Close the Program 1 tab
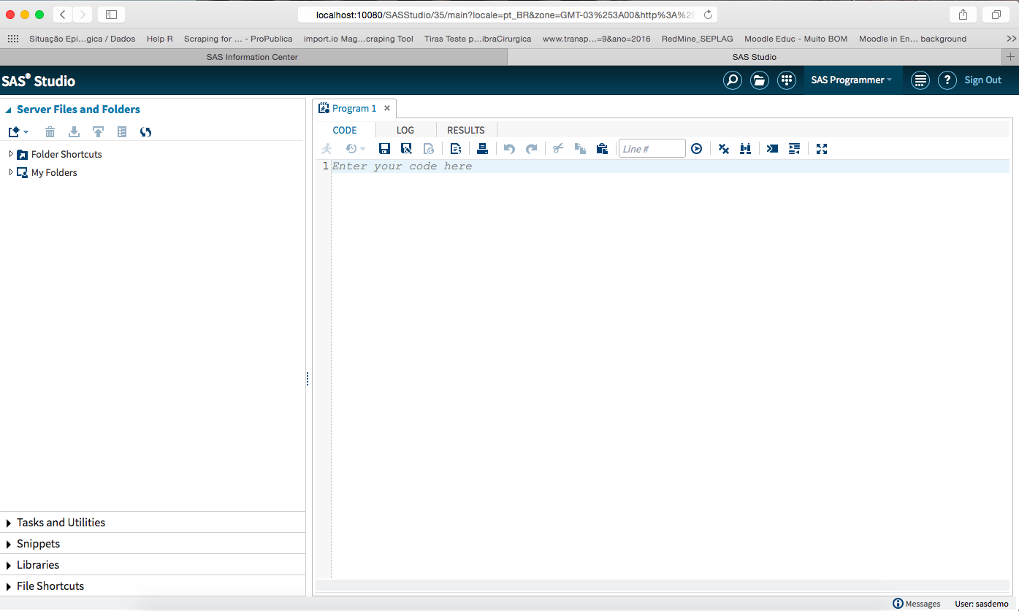The height and width of the screenshot is (611, 1019). 387,108
